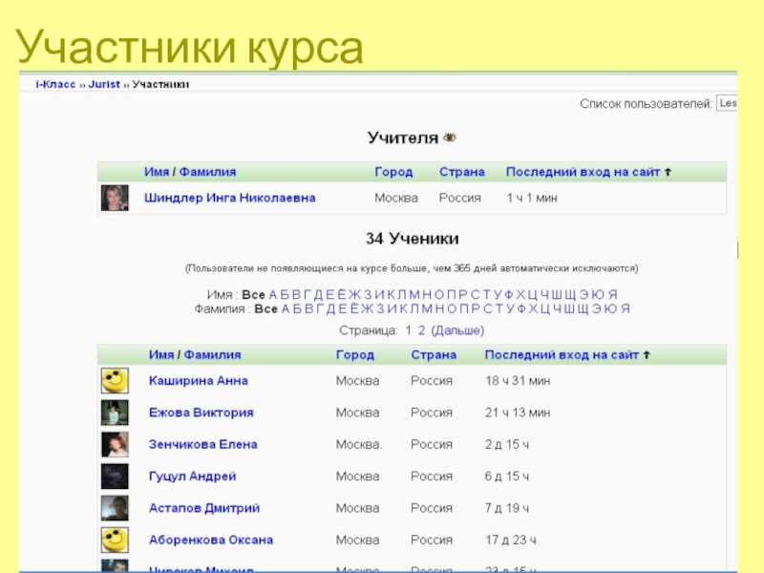The image size is (764, 573).
Task: Filter Фамилия by letter Ю
Action: (x=612, y=308)
